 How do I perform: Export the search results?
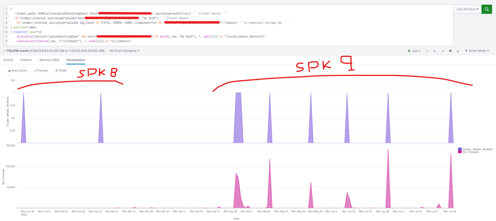(x=458, y=51)
